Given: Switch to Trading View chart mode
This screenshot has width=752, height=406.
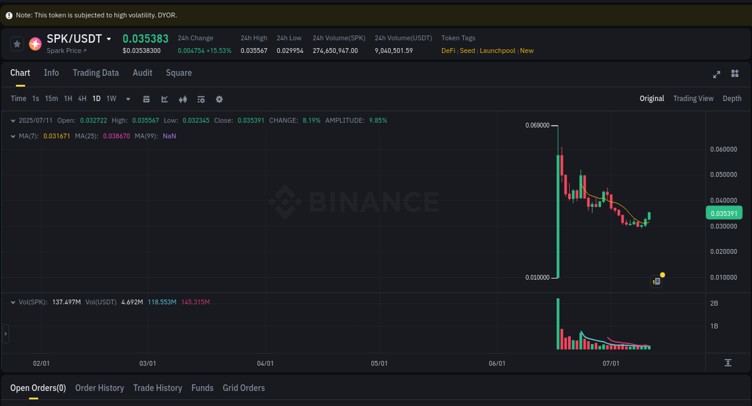Looking at the screenshot, I should pyautogui.click(x=693, y=98).
